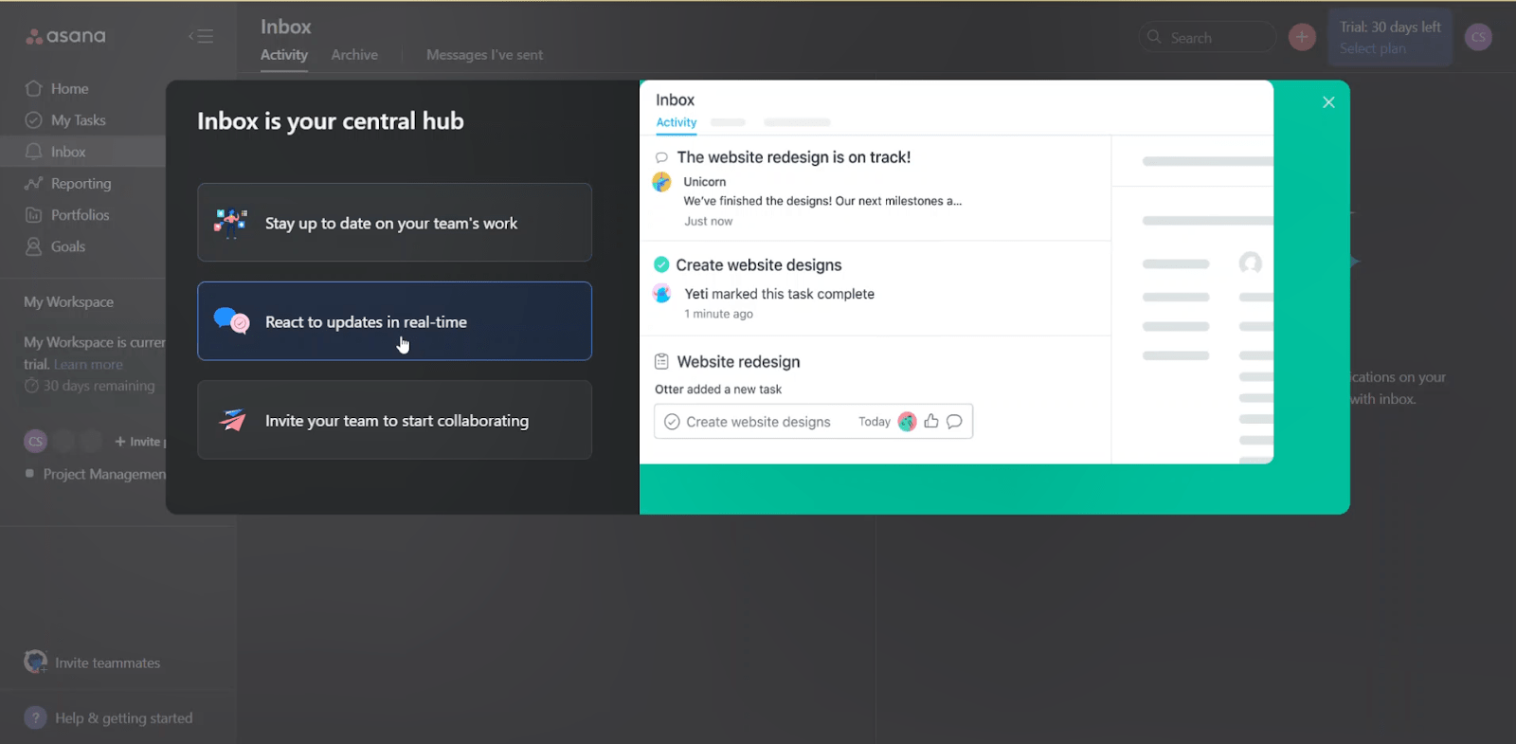1516x744 pixels.
Task: Click the Home house icon
Action: coord(33,88)
